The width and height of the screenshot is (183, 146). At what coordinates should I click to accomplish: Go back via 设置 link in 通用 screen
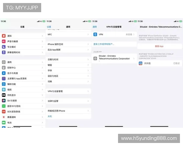pos(49,27)
